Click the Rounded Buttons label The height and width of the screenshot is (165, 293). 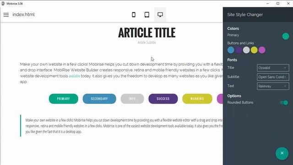tap(240, 103)
